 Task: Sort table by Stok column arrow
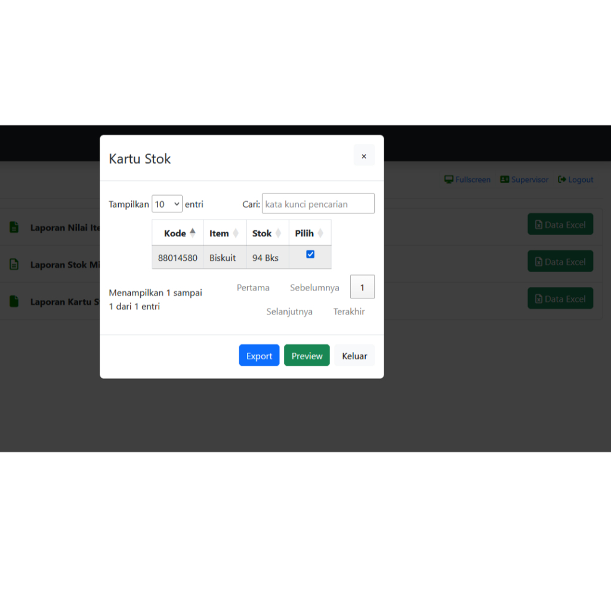[278, 233]
